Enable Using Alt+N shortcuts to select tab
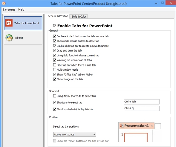The image size is (176, 147). click(x=55, y=96)
